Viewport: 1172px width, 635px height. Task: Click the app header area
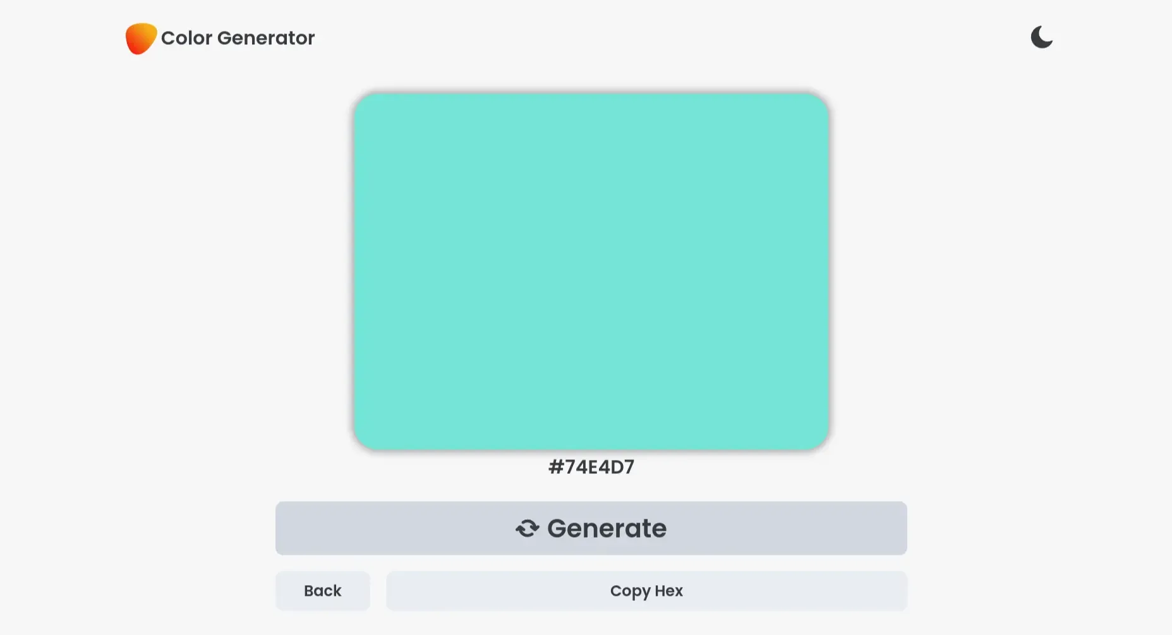click(x=220, y=37)
